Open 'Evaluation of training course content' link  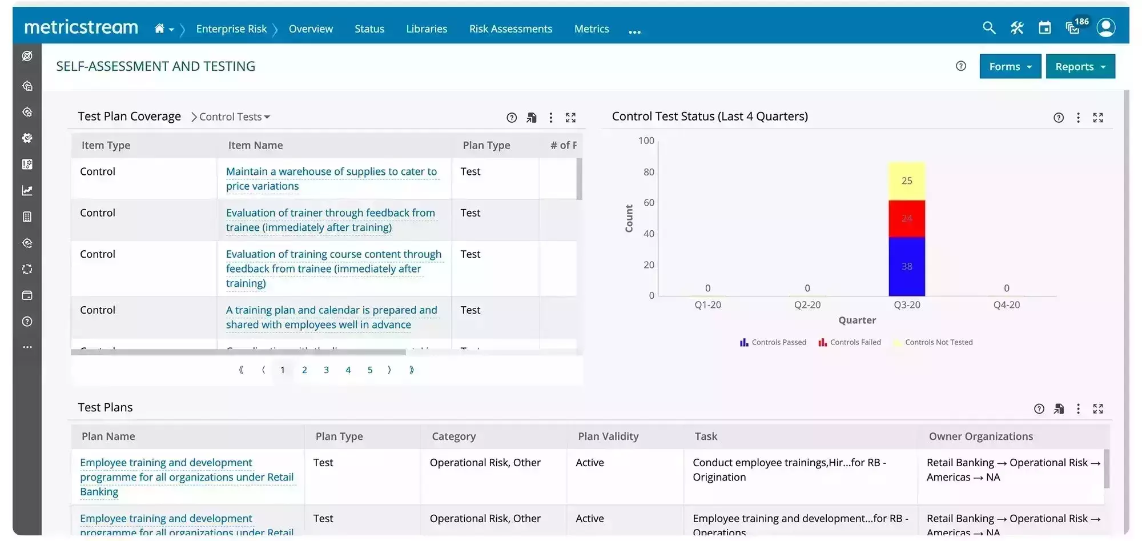333,269
